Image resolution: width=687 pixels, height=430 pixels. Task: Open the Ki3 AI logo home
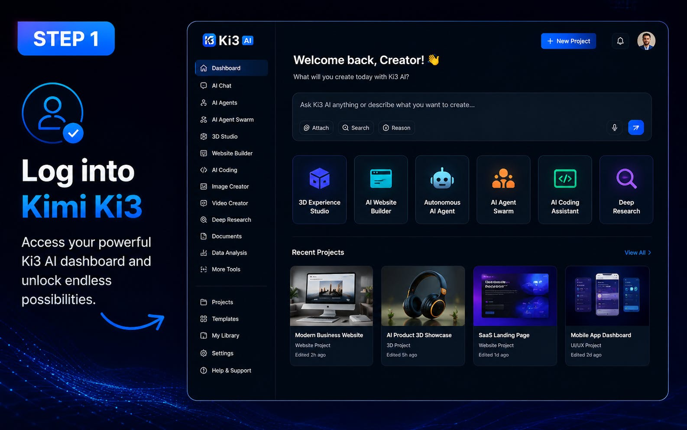[x=228, y=40]
